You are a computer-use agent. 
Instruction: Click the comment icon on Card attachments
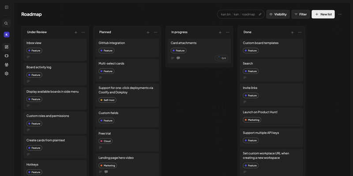[178, 58]
